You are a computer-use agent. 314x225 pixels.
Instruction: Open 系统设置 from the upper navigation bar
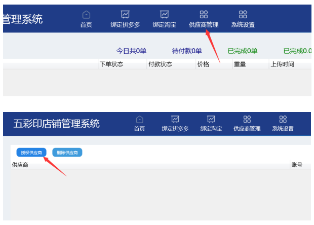(243, 19)
